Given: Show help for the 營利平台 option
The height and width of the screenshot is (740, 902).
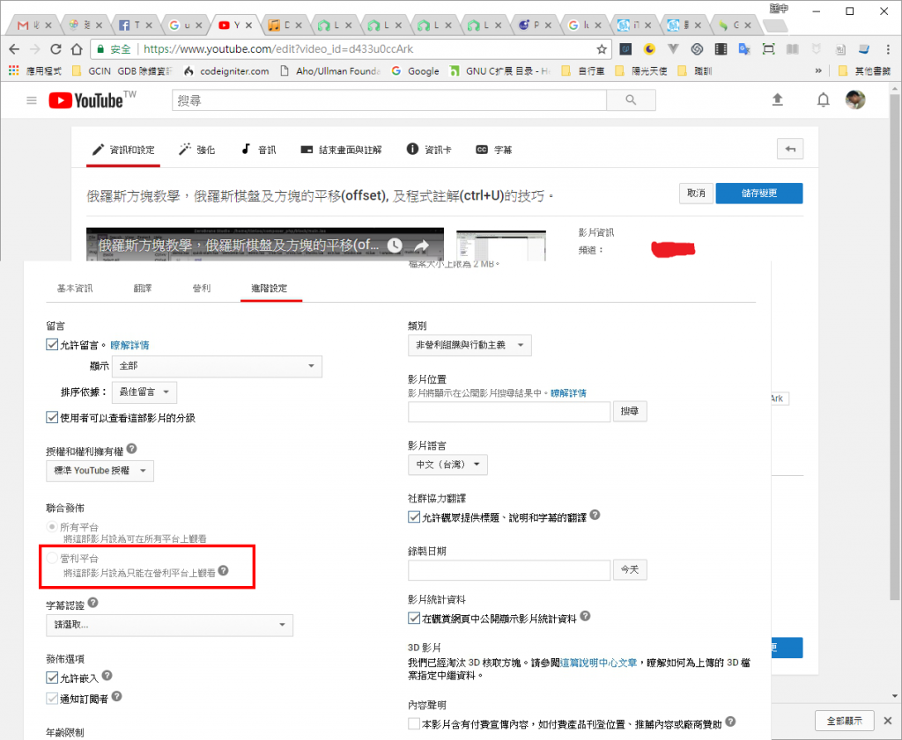Looking at the screenshot, I should 223,570.
